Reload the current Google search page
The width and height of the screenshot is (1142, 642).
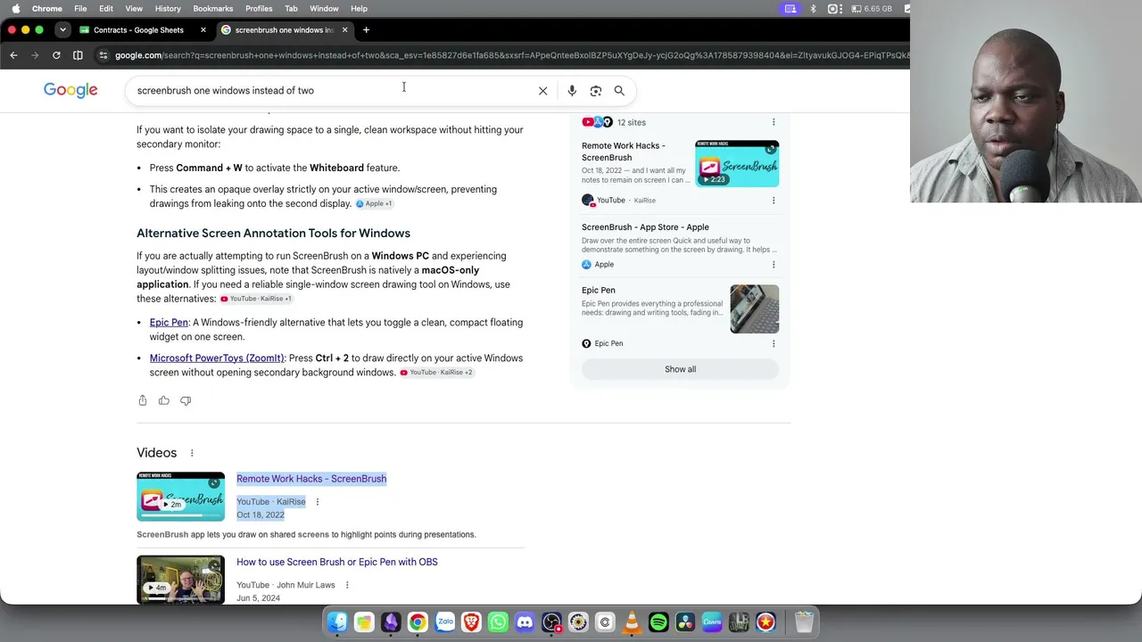pos(56,55)
